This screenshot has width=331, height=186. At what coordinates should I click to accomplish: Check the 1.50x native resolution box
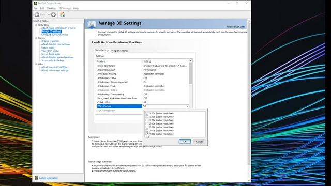pos(147,117)
